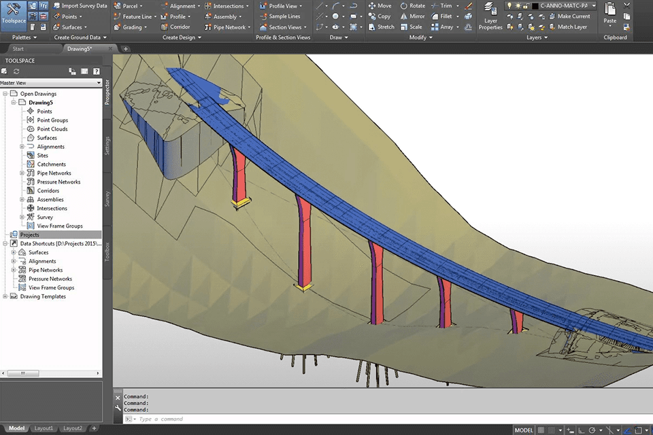653x435 pixels.
Task: Expand the Palettes panel title
Action: click(x=24, y=37)
